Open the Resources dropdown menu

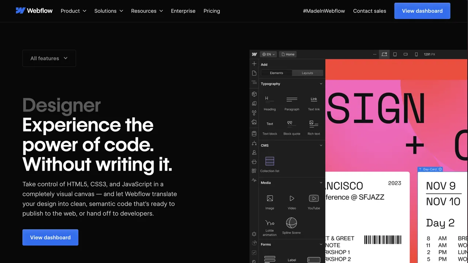(147, 11)
